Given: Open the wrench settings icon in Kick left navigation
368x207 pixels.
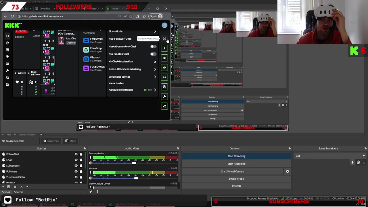Looking at the screenshot, I should point(7,70).
